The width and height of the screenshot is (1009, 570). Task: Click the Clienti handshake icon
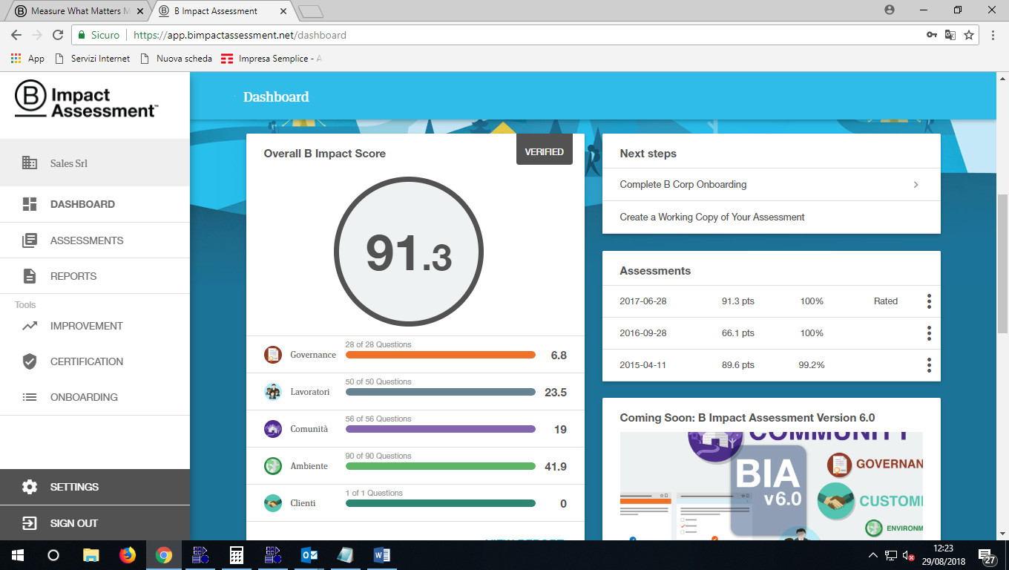tap(273, 503)
